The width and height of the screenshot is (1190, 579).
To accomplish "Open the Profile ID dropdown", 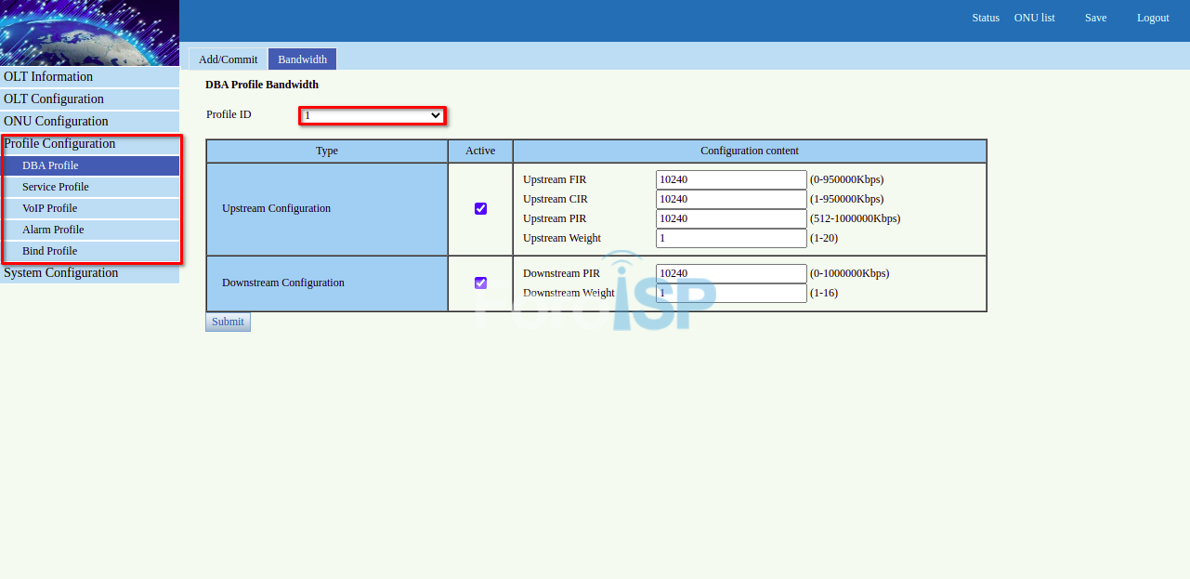I will pyautogui.click(x=373, y=115).
